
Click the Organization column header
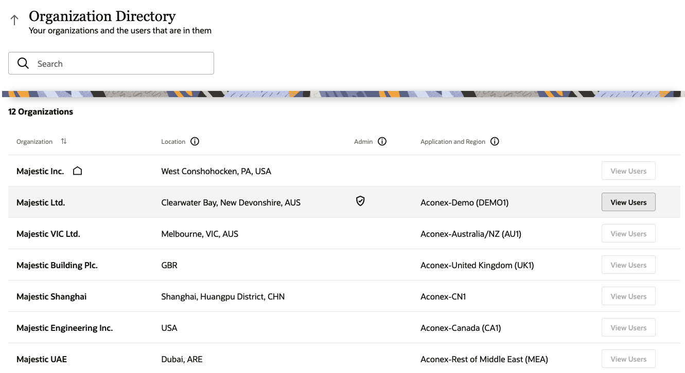coord(34,142)
